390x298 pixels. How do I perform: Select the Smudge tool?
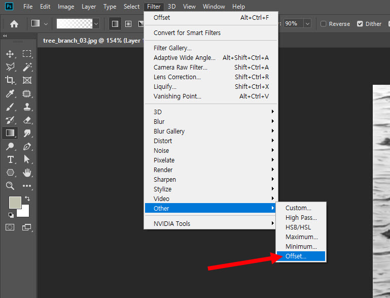pyautogui.click(x=27, y=133)
